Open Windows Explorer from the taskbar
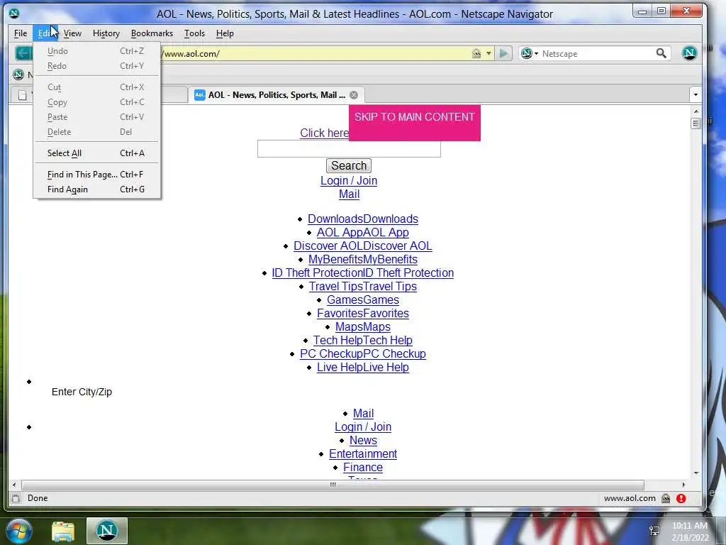Screen dimensions: 726x545 point(63,531)
